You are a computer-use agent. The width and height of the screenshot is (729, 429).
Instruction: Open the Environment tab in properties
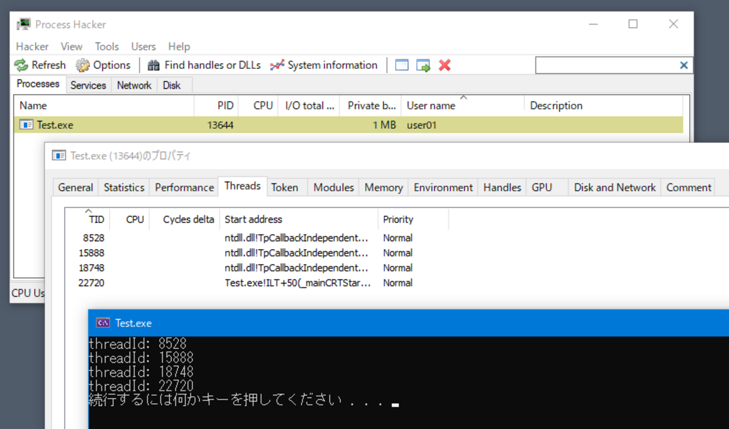(444, 187)
